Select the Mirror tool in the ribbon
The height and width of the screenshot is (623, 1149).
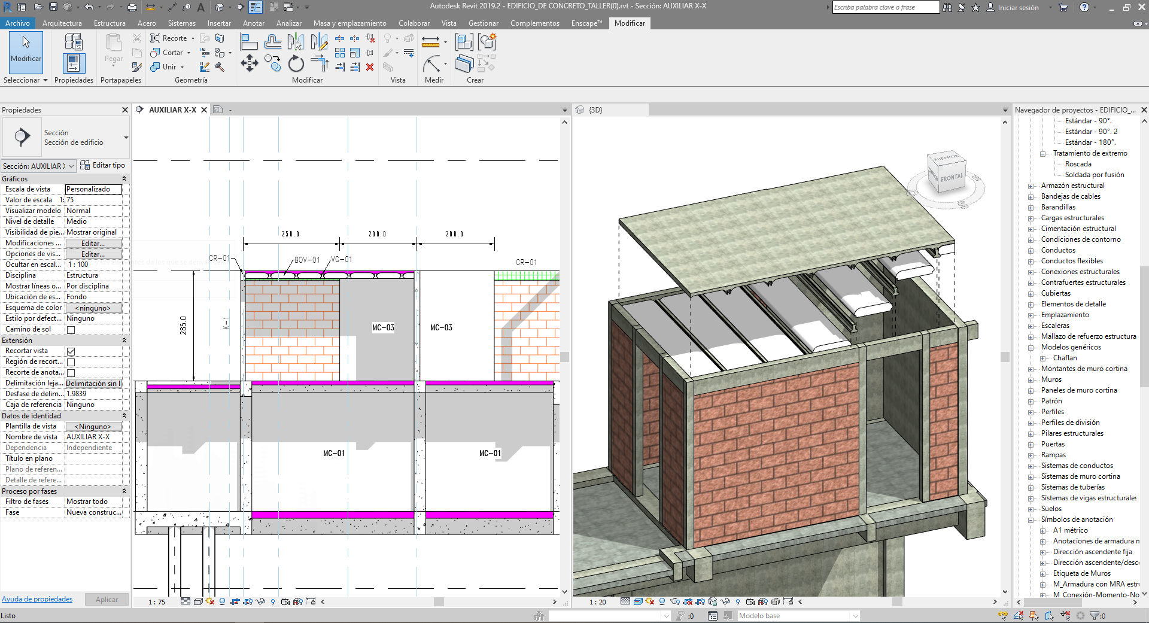pos(296,41)
